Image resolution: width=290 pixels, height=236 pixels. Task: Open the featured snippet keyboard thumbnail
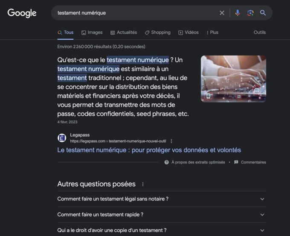[233, 79]
